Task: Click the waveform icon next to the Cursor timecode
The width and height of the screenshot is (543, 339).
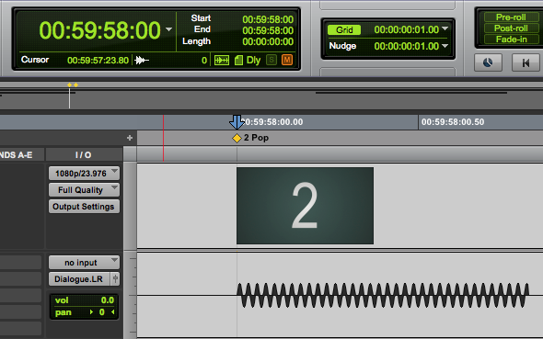Action: click(x=142, y=61)
